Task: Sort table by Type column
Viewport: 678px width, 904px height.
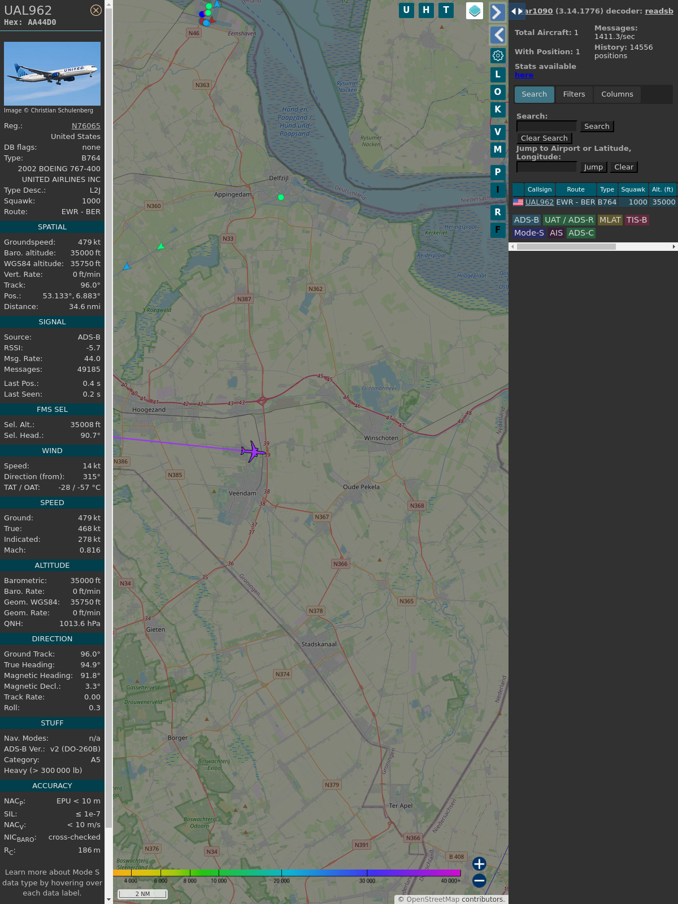Action: click(607, 189)
